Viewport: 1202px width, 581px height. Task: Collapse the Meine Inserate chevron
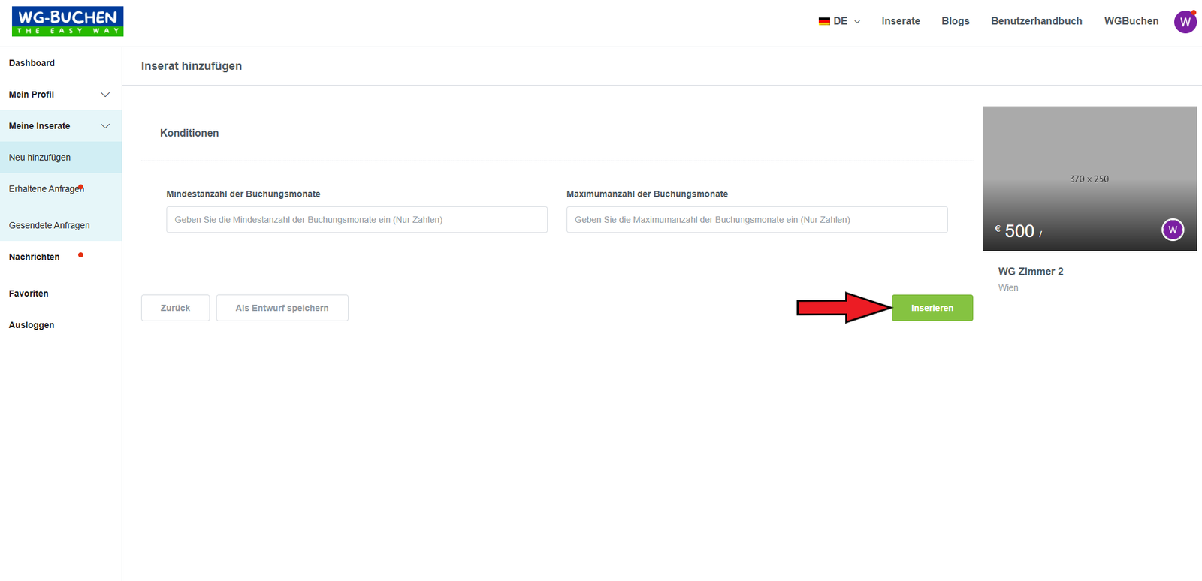click(105, 126)
